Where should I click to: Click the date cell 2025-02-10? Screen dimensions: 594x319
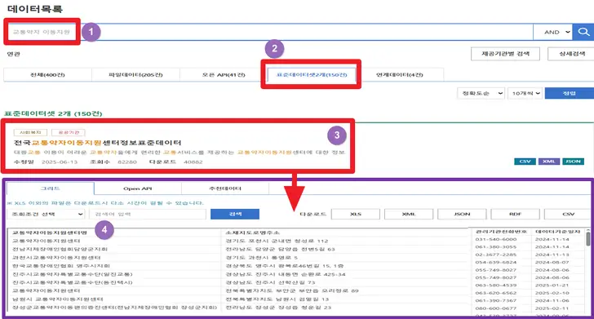552,293
